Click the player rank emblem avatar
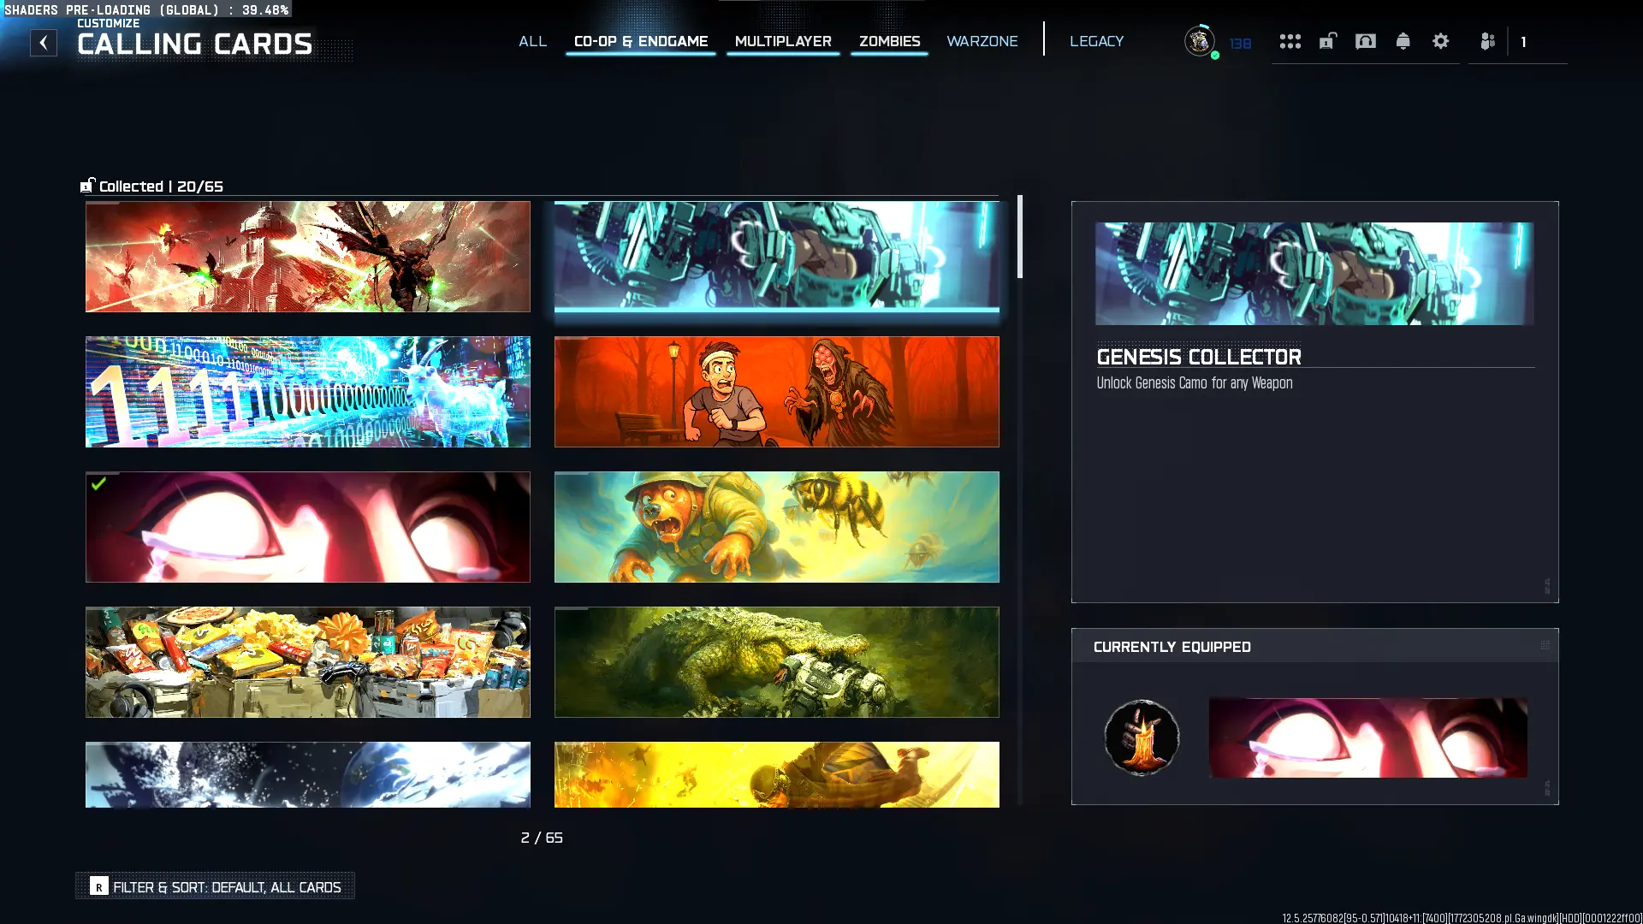 (1199, 41)
